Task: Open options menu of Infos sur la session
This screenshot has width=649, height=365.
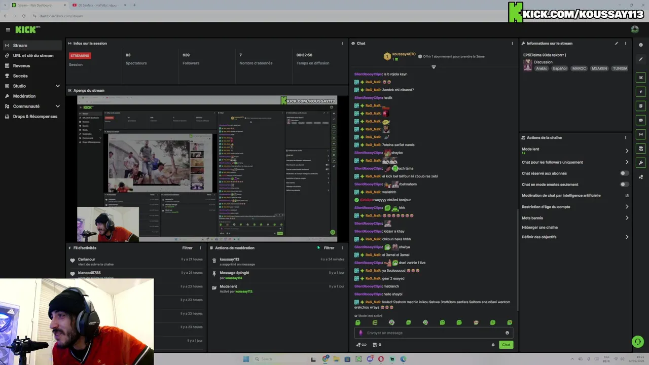Action: pos(342,44)
